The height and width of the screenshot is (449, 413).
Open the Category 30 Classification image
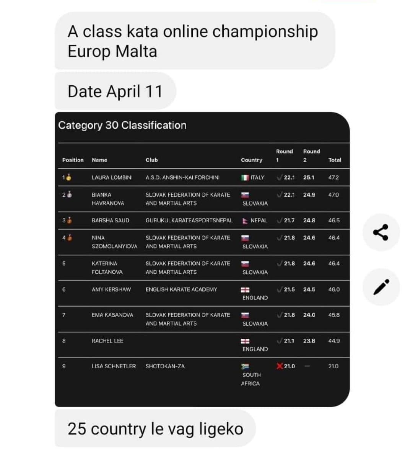click(202, 260)
